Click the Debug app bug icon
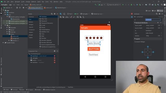Viewport: 166px width, 93px height. point(132,5)
